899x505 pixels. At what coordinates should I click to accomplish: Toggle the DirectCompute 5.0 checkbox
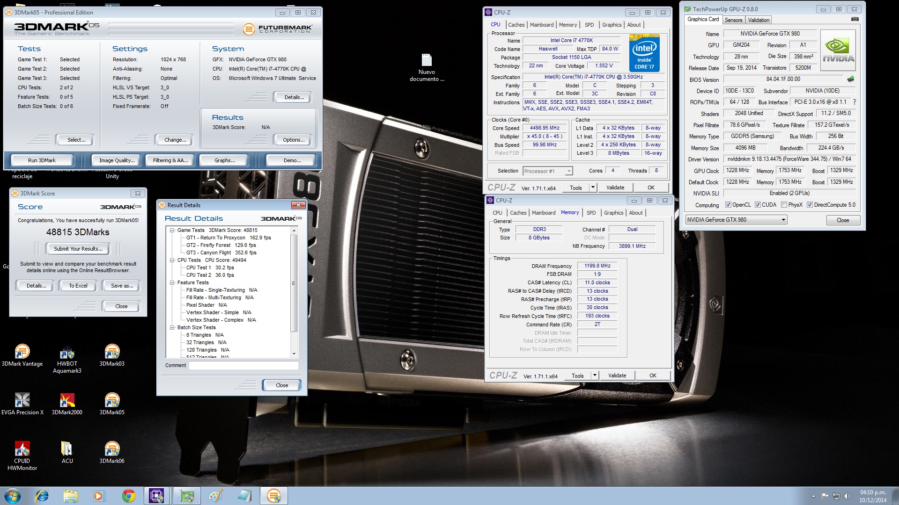(810, 205)
